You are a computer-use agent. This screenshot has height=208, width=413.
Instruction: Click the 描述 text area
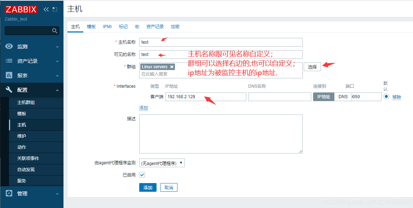pyautogui.click(x=221, y=134)
